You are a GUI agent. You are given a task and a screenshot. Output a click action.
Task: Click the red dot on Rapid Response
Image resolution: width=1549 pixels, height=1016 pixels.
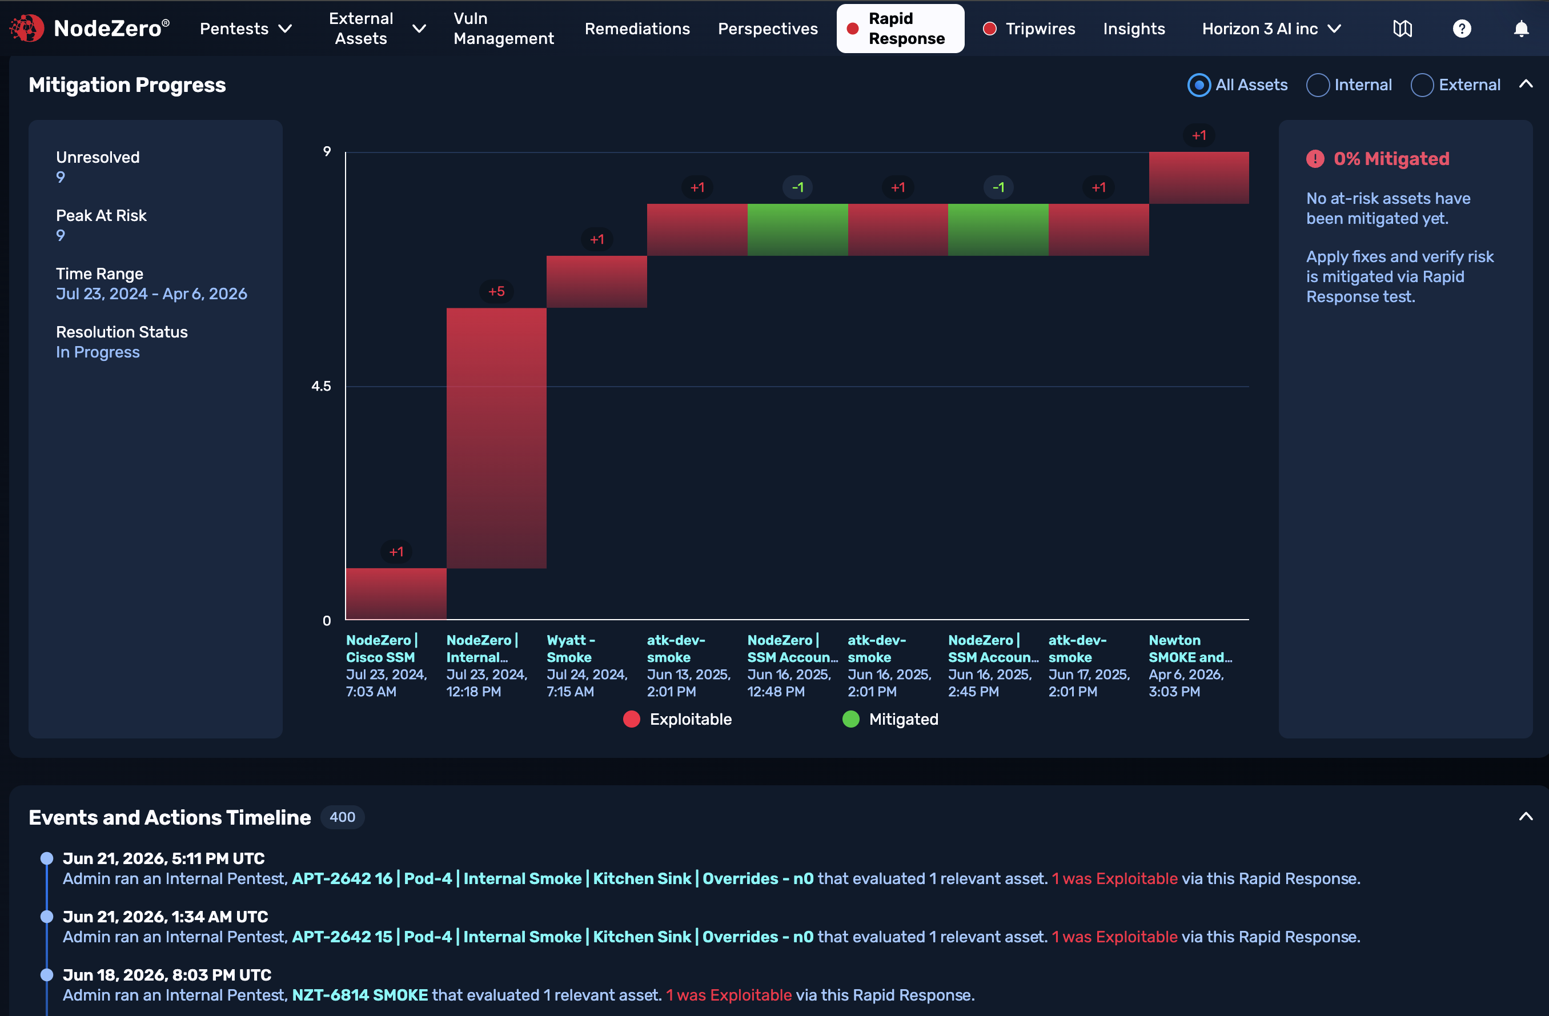coord(852,29)
